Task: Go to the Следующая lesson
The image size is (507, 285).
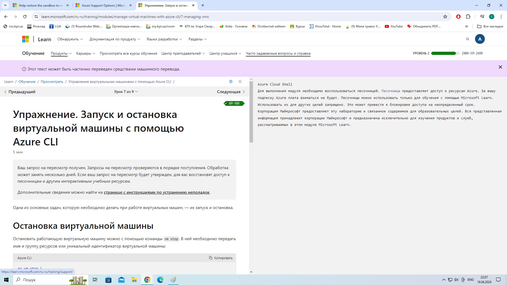Action: pos(231,92)
